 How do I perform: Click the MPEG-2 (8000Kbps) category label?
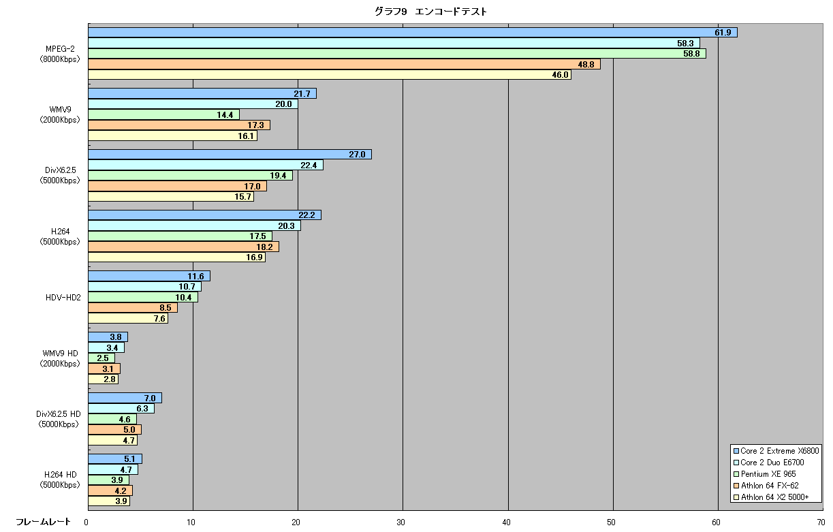60,54
